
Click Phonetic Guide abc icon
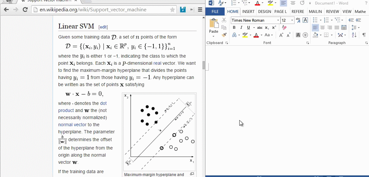(298, 20)
